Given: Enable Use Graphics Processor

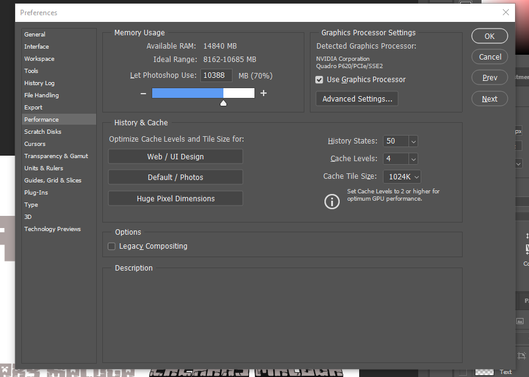Looking at the screenshot, I should (x=319, y=79).
